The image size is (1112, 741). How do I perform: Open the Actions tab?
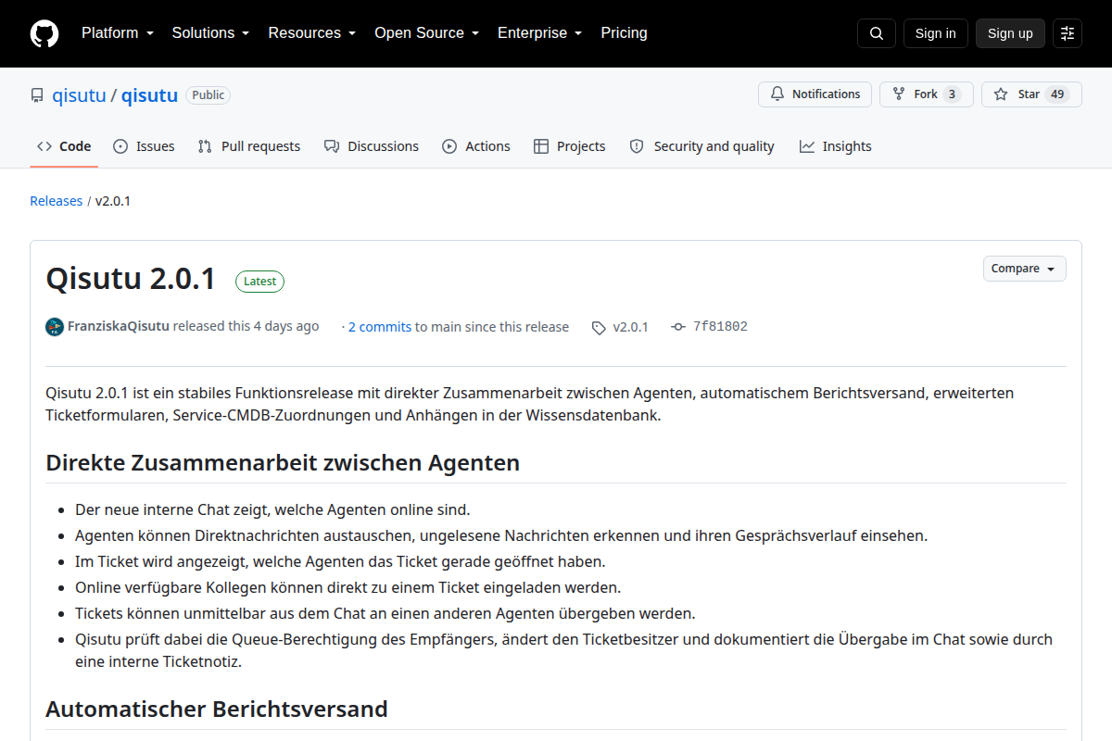[x=476, y=146]
